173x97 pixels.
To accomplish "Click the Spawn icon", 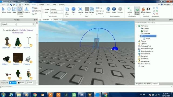I will pyautogui.click(x=148, y=10).
